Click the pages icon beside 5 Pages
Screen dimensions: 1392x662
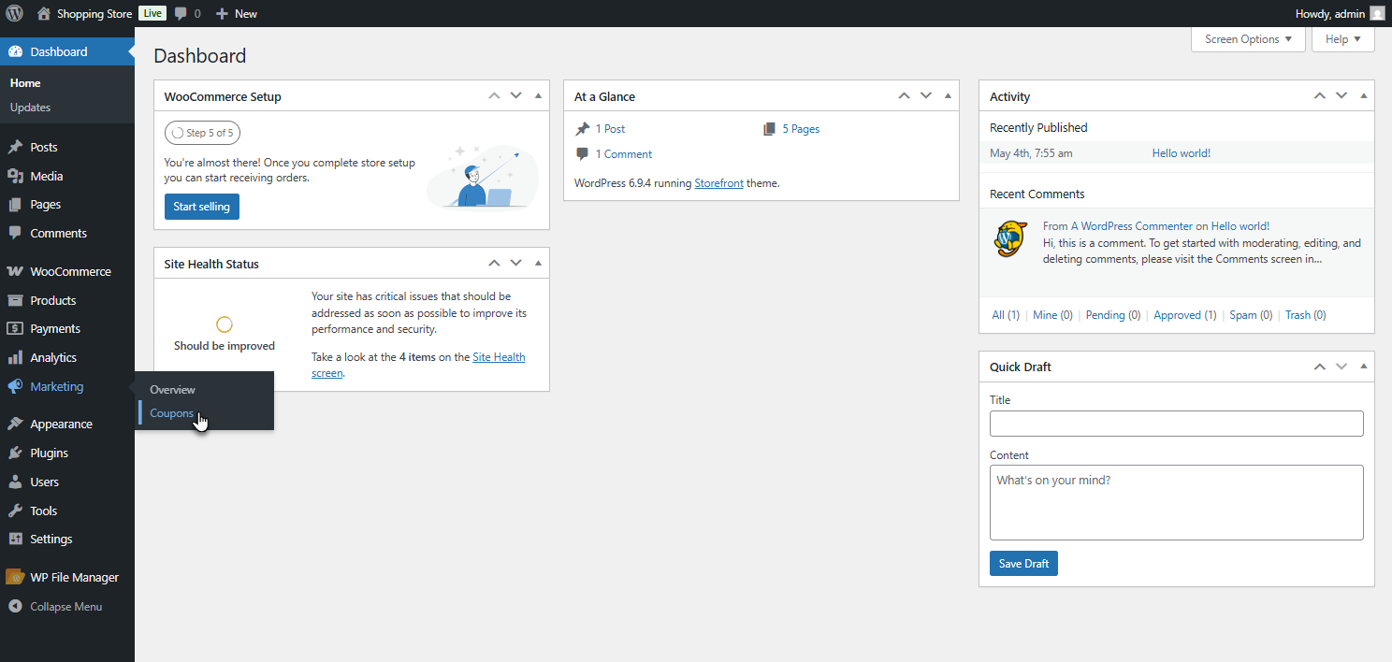(769, 129)
